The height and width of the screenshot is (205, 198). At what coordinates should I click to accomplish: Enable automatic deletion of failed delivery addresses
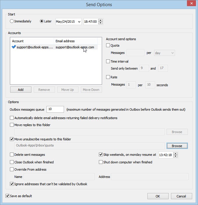(12, 118)
